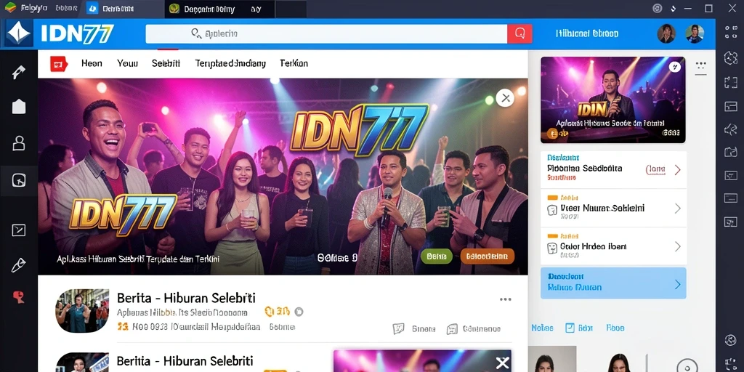Image resolution: width=744 pixels, height=372 pixels.
Task: Click the gray play circle in first post
Action: coord(299,312)
